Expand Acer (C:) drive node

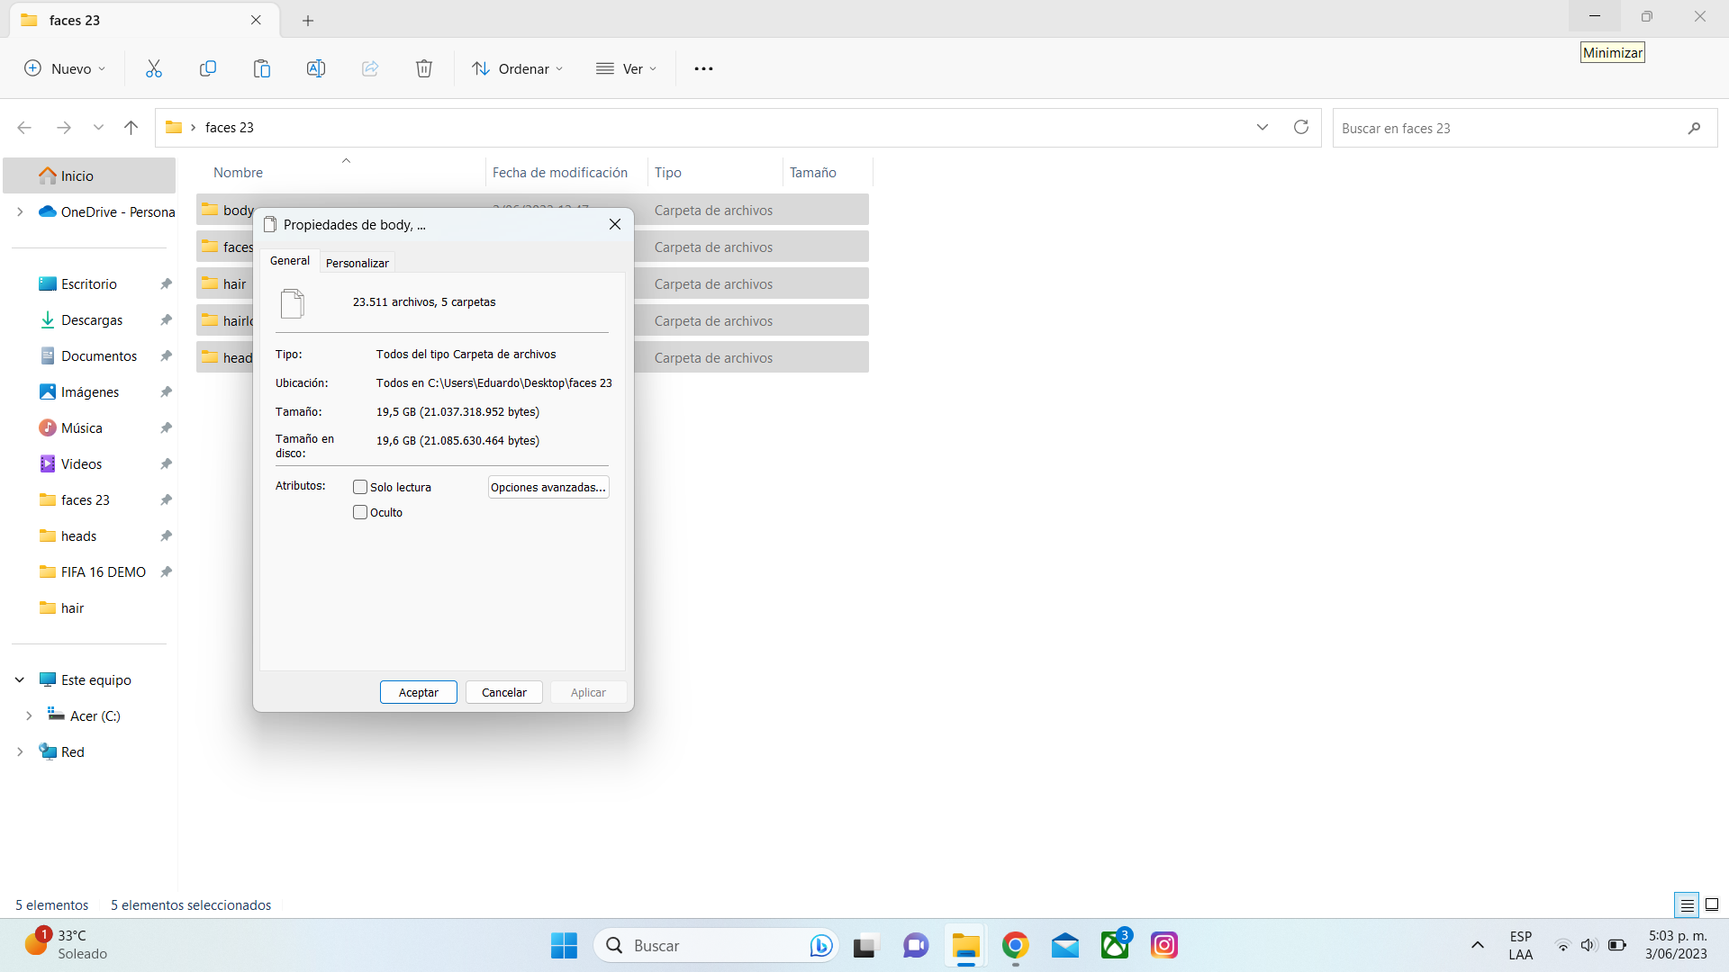click(x=29, y=715)
